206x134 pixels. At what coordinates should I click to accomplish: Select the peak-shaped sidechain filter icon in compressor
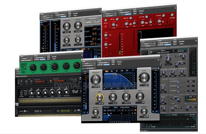click(x=129, y=110)
